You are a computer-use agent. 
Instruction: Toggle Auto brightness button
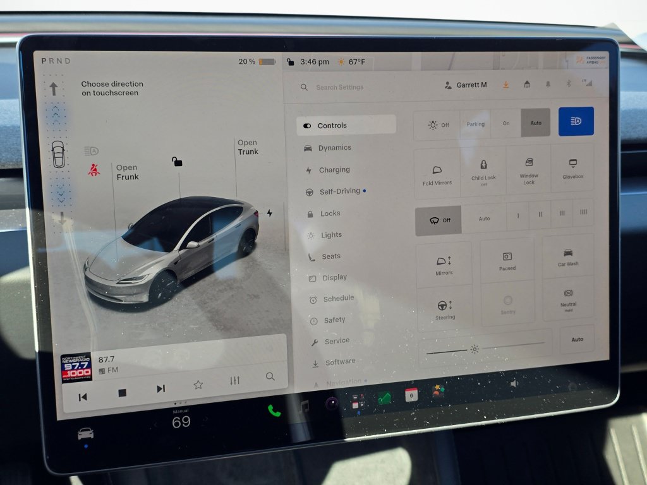tap(577, 339)
